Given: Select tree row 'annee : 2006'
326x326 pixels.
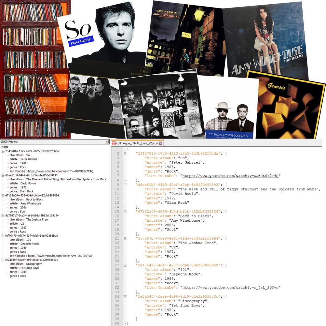Looking at the screenshot, I should coord(18,208).
